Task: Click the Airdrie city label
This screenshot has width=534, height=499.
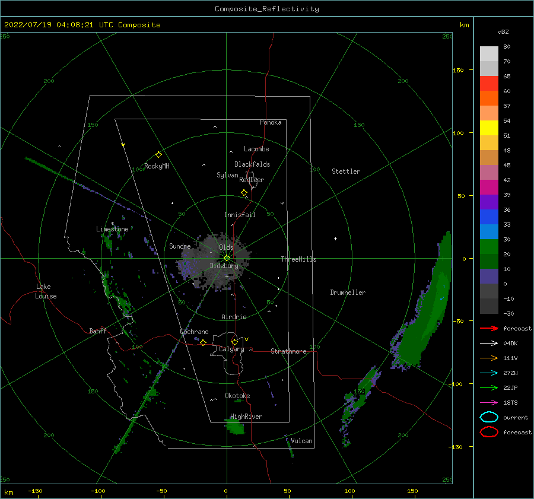Action: [x=234, y=317]
